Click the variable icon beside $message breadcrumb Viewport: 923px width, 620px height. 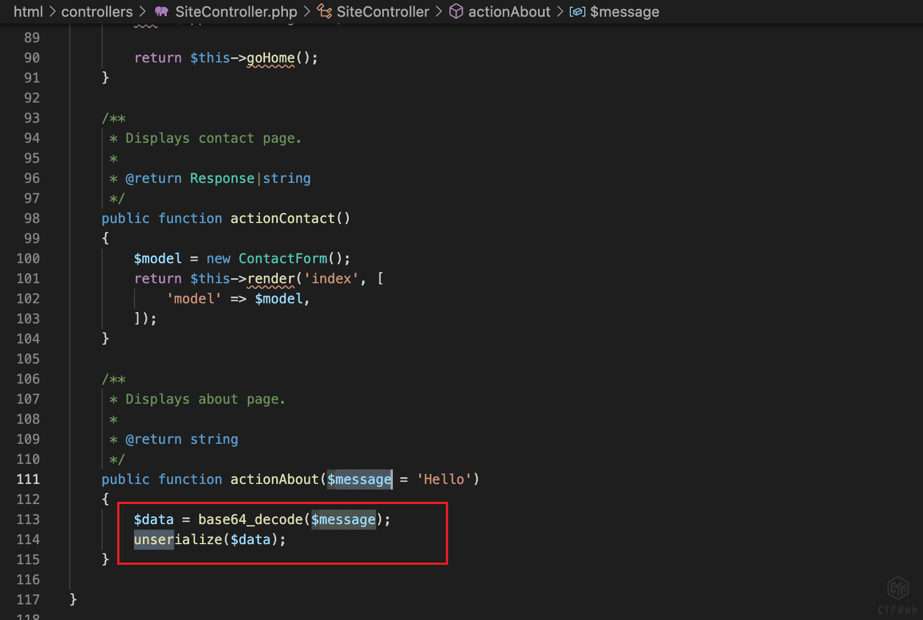[577, 12]
